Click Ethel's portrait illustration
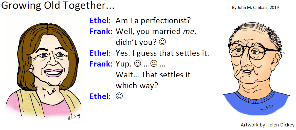This screenshot has height=130, width=296. coord(43,72)
